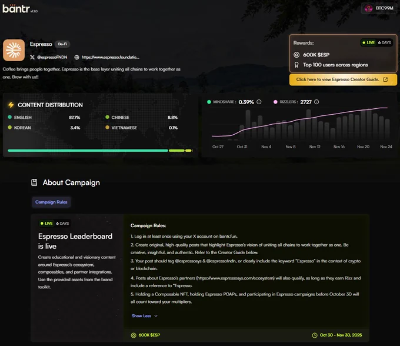This screenshot has height=346, width=400.
Task: Click the 87.7% English percentage value
Action: coord(75,117)
